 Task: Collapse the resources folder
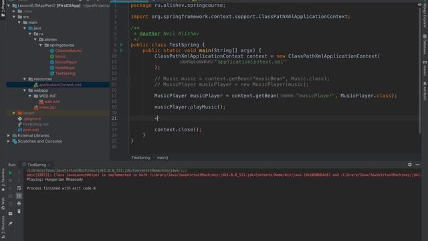[25, 79]
